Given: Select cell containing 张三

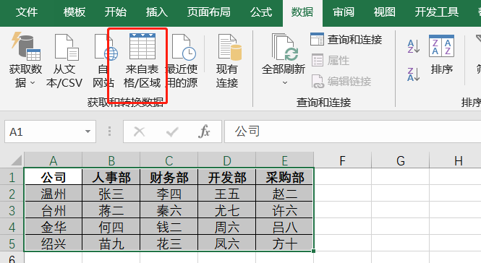Looking at the screenshot, I should pos(111,194).
